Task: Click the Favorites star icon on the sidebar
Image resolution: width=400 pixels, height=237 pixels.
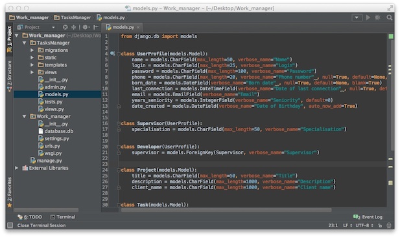Action: pos(10,205)
